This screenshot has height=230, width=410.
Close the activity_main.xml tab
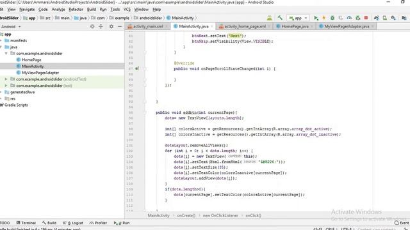(167, 26)
